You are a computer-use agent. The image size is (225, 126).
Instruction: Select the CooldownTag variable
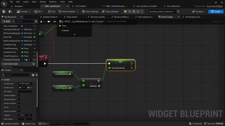[x=9, y=44]
